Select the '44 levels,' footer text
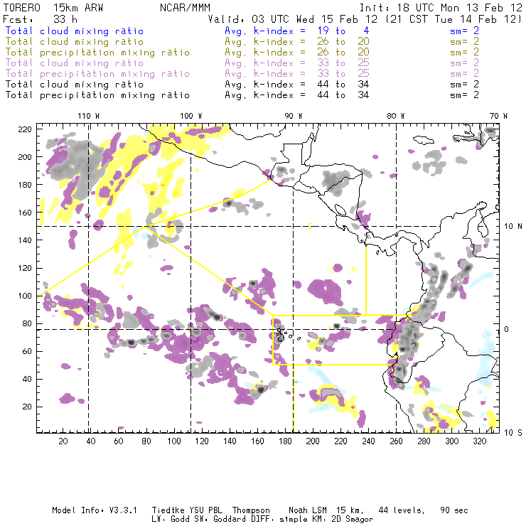Screen dimensions: 526x526 (x=402, y=510)
